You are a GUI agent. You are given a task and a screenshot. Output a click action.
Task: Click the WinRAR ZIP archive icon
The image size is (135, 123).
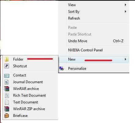7,109
